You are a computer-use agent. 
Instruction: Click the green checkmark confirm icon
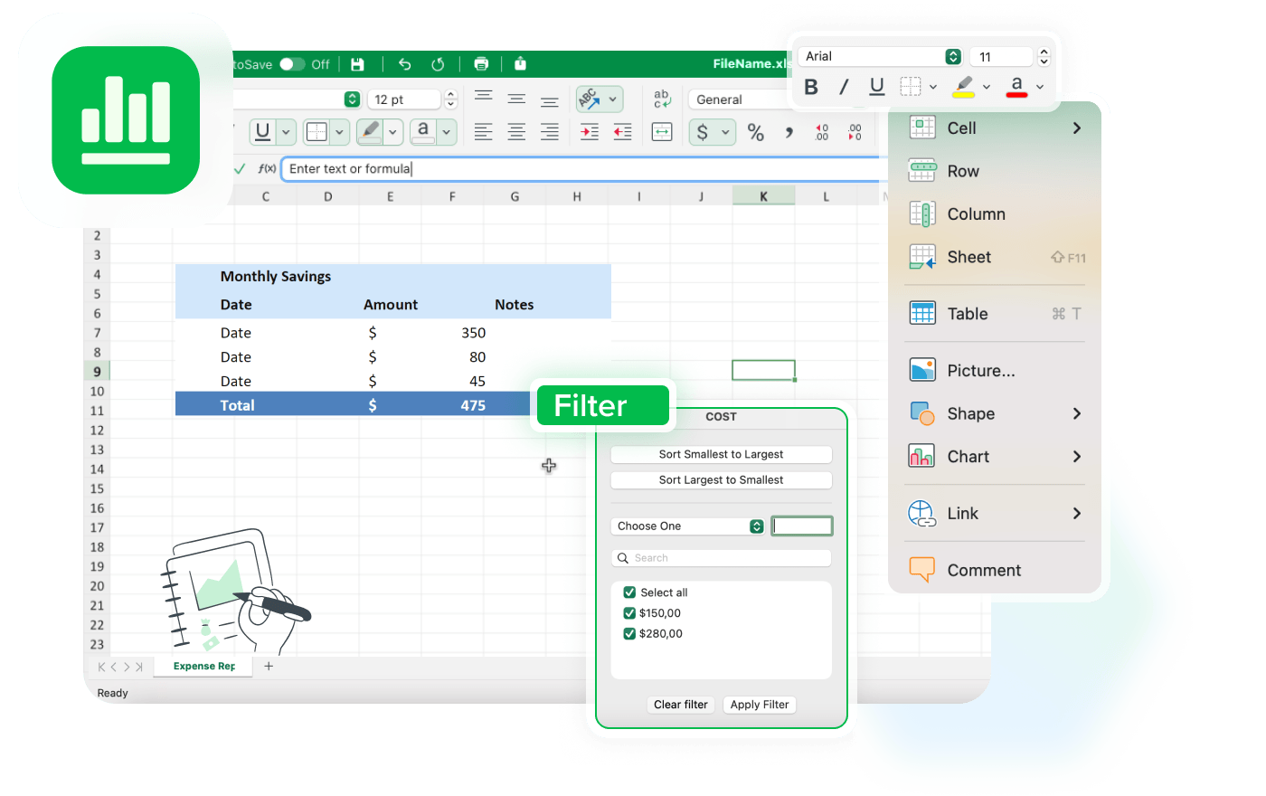click(240, 168)
